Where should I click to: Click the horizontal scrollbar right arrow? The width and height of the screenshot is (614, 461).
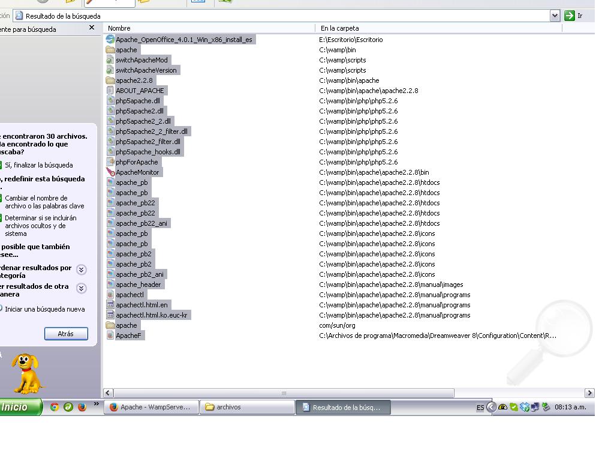[x=589, y=393]
